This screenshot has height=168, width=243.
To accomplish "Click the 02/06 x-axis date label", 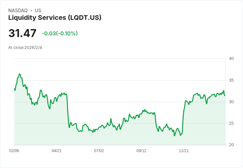I will coord(14,151).
